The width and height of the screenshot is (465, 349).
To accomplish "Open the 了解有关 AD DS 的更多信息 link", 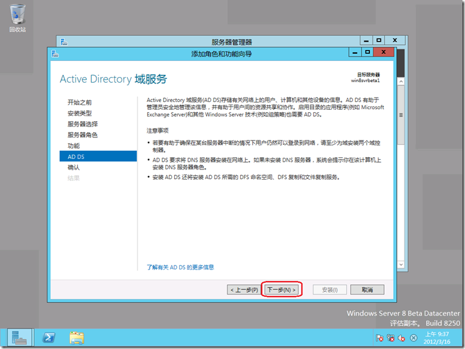I will (x=180, y=268).
